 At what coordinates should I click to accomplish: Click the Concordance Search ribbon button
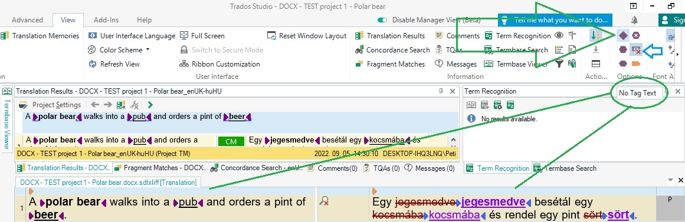tap(392, 50)
